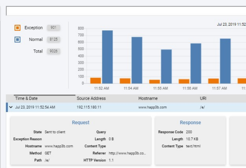Click the orange bar for 11:56 AM
The height and width of the screenshot is (168, 246).
pyautogui.click(x=184, y=81)
